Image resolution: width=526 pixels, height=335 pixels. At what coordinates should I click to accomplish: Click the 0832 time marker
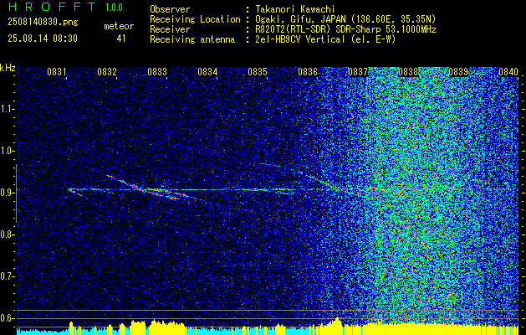tap(106, 72)
